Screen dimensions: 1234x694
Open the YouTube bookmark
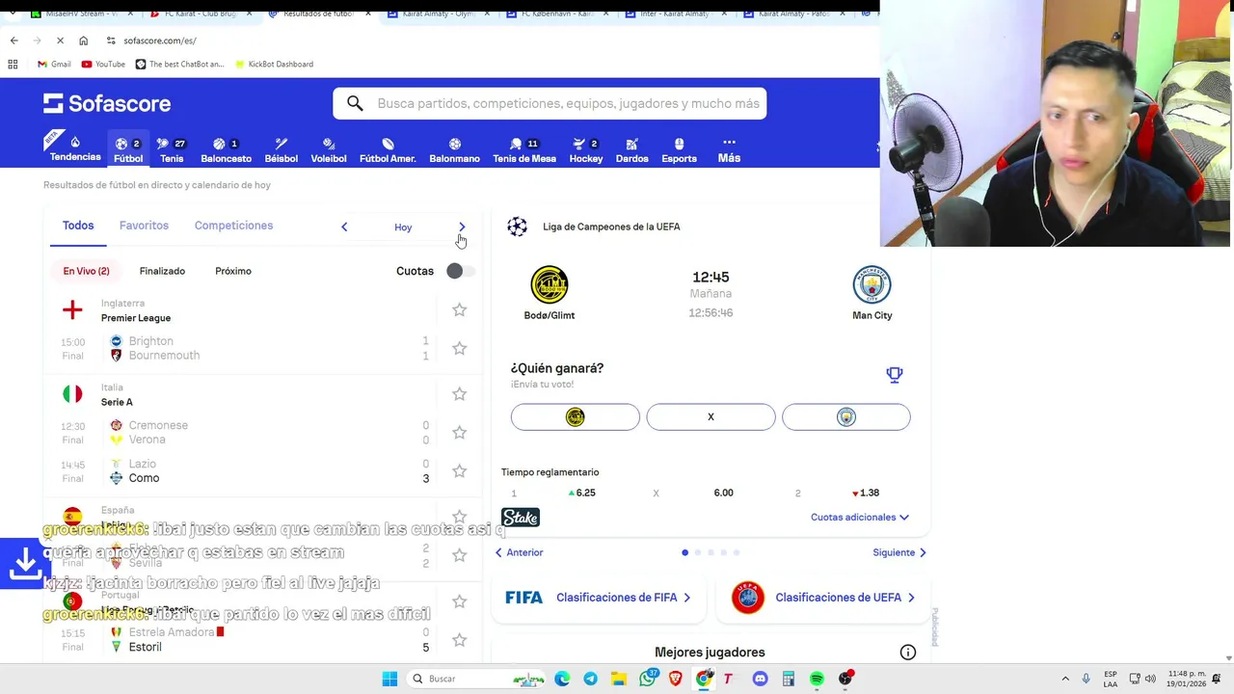[103, 64]
